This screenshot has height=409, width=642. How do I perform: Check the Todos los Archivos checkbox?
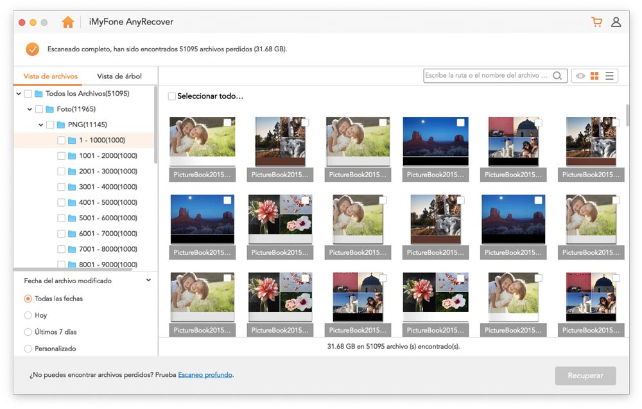pos(28,94)
